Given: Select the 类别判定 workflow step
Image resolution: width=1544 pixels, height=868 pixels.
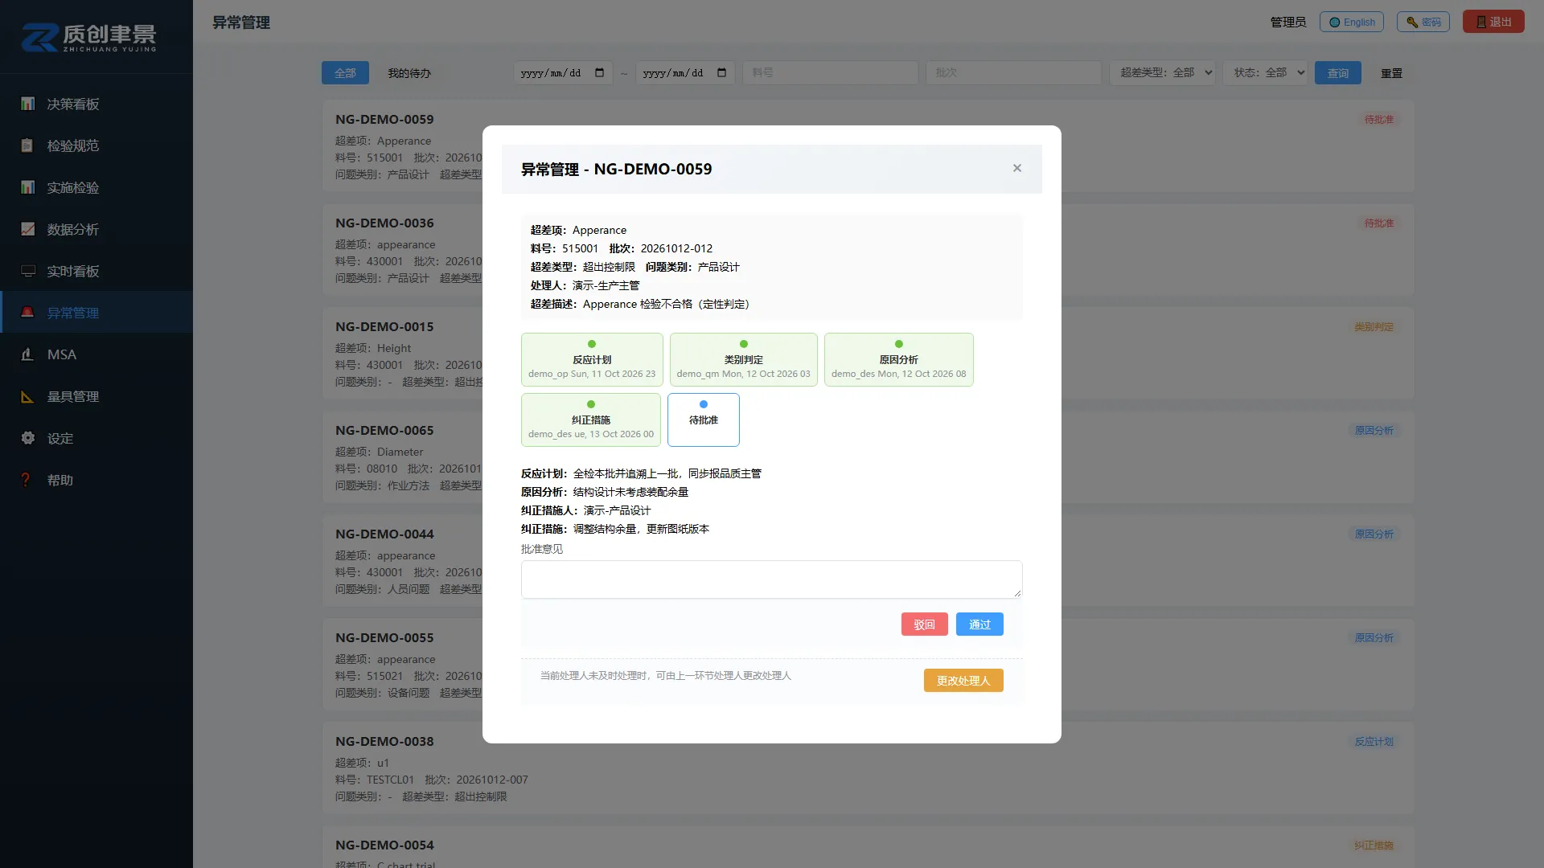Looking at the screenshot, I should [x=744, y=359].
